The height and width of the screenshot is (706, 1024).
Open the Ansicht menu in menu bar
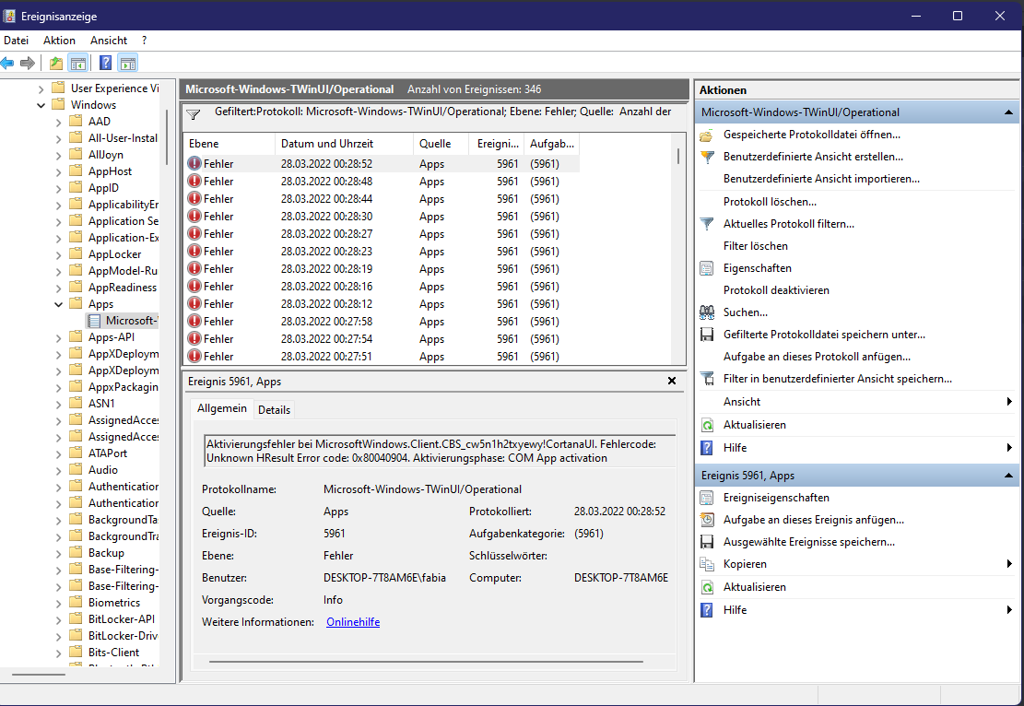tap(109, 41)
